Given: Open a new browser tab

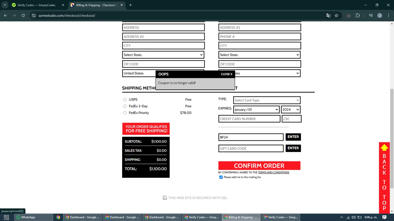Looking at the screenshot, I should point(131,5).
